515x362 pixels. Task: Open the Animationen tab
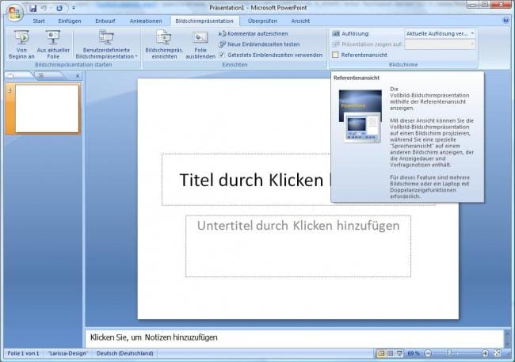tap(146, 21)
